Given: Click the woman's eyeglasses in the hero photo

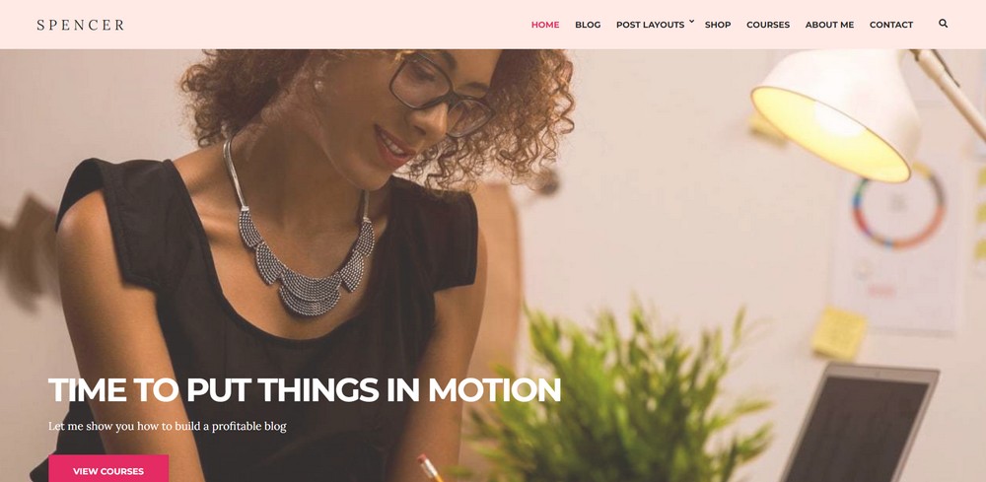Looking at the screenshot, I should pyautogui.click(x=440, y=95).
